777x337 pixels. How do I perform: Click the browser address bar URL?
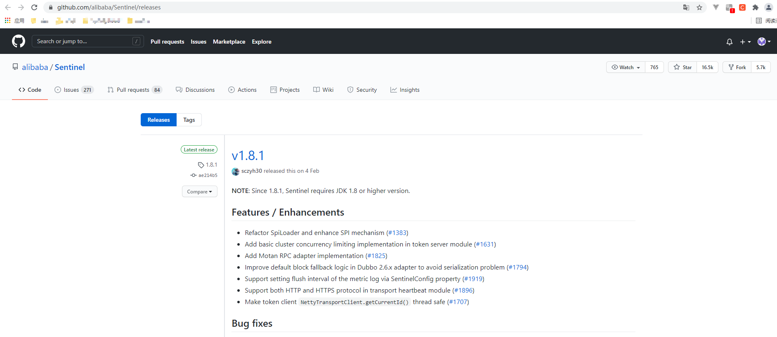point(109,7)
